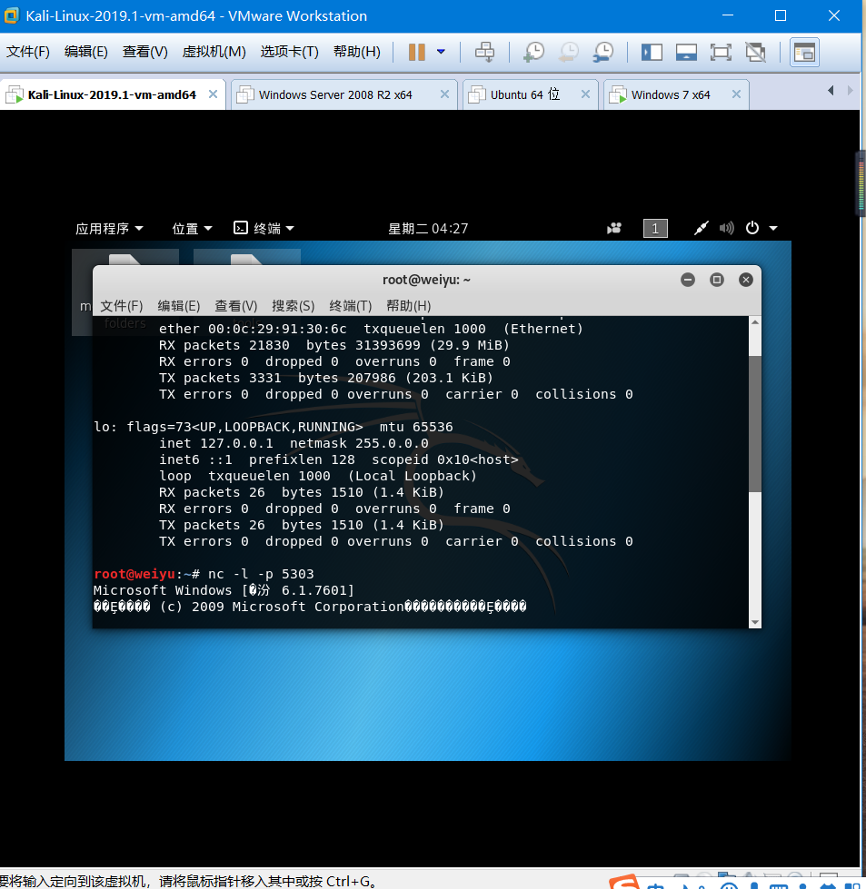Screen dimensions: 866x889
Task: Click the Kali volume speaker icon
Action: (x=726, y=229)
